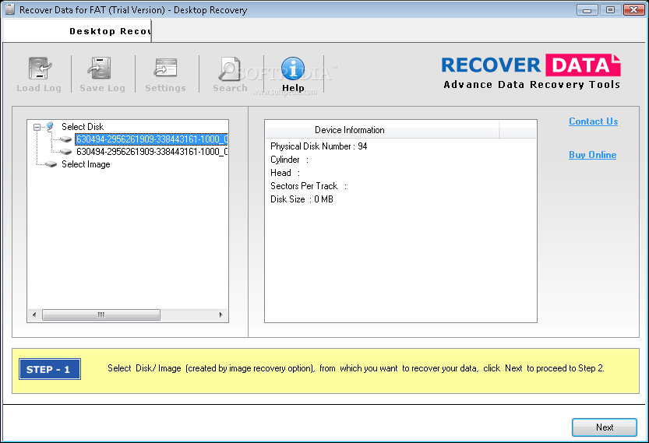Select the second 630494-2956261909 disk entry

point(152,152)
